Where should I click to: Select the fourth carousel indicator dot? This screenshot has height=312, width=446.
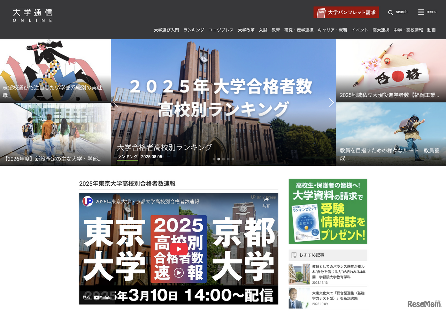[228, 159]
